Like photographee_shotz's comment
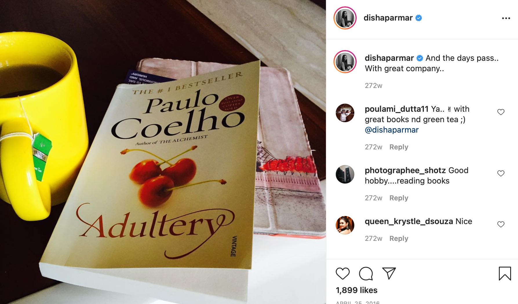 pyautogui.click(x=501, y=173)
